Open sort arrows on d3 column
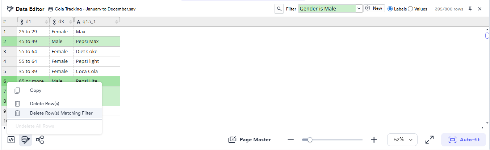Screen dimensions: 490x150 point(71,22)
